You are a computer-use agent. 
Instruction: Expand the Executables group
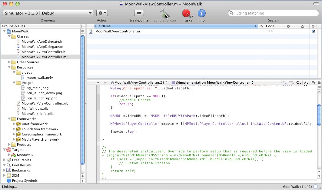[4, 160]
